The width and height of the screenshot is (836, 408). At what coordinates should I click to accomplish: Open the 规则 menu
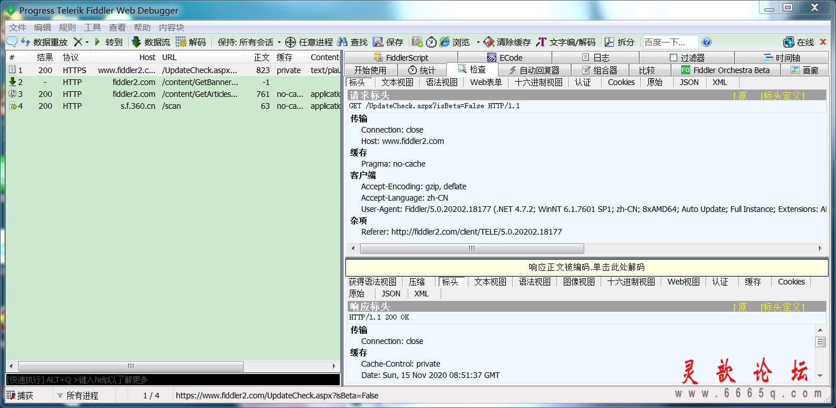coord(67,27)
